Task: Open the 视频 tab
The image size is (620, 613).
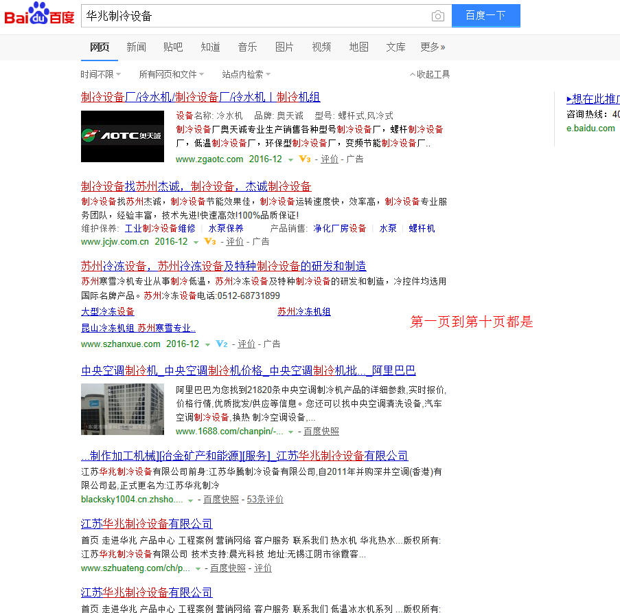Action: click(321, 47)
